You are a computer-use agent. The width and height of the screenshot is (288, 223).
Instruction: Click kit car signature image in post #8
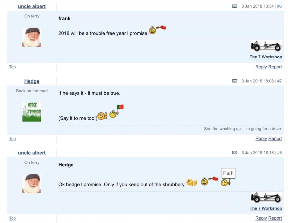coord(266,197)
